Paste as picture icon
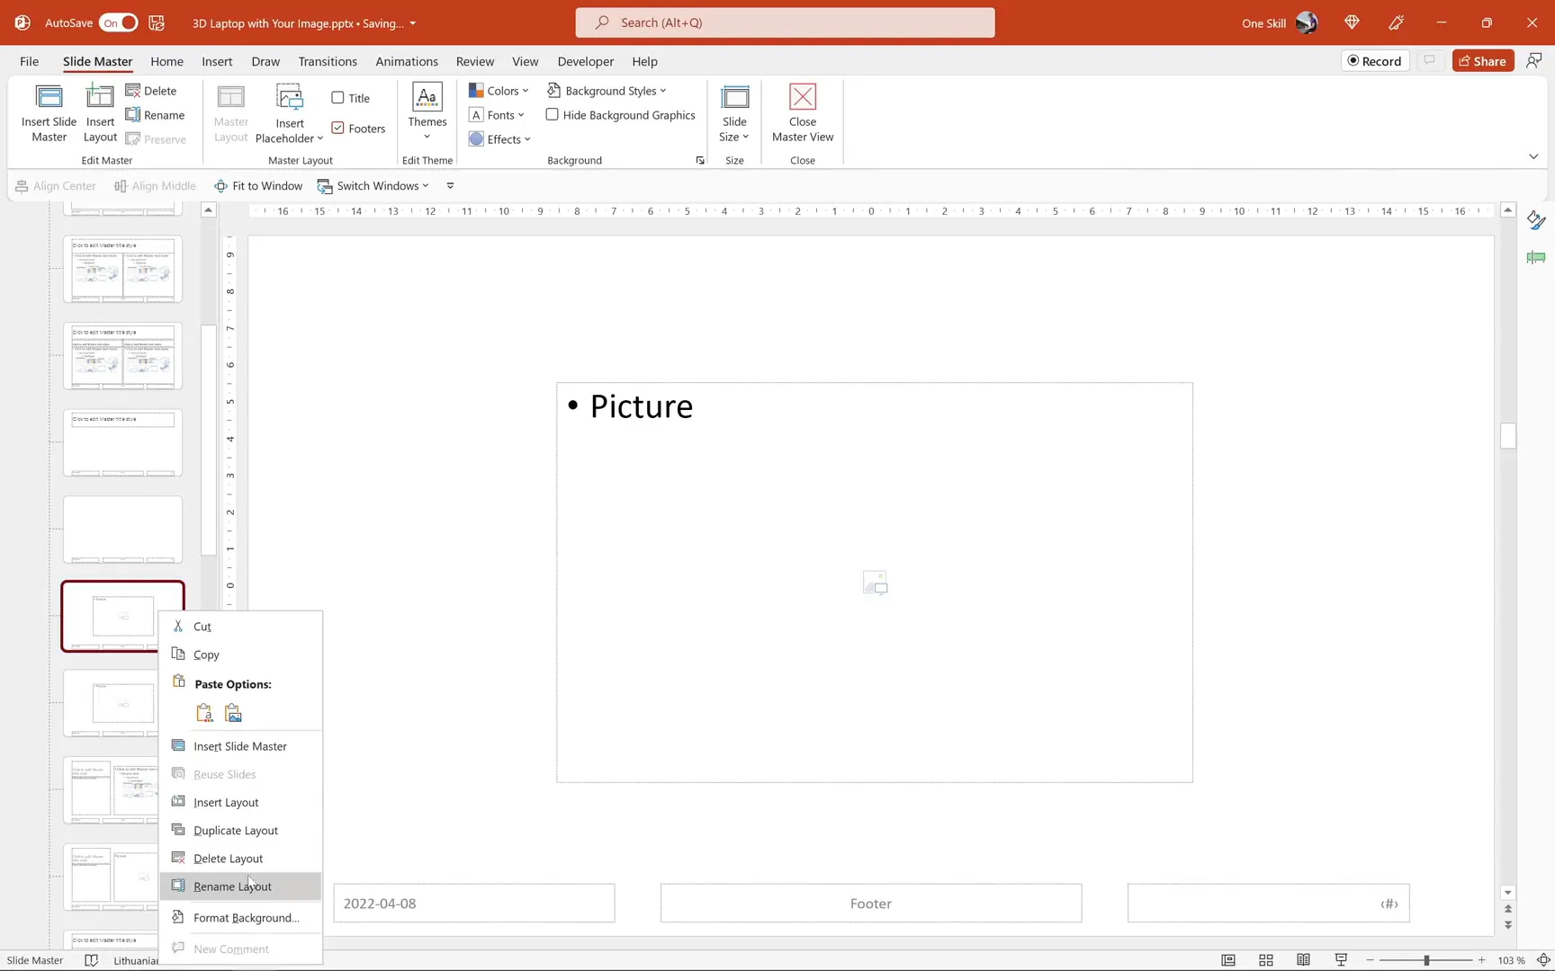The height and width of the screenshot is (971, 1555). tap(233, 713)
